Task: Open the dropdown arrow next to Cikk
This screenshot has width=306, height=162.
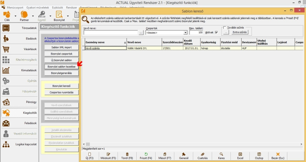Action: tap(15, 16)
